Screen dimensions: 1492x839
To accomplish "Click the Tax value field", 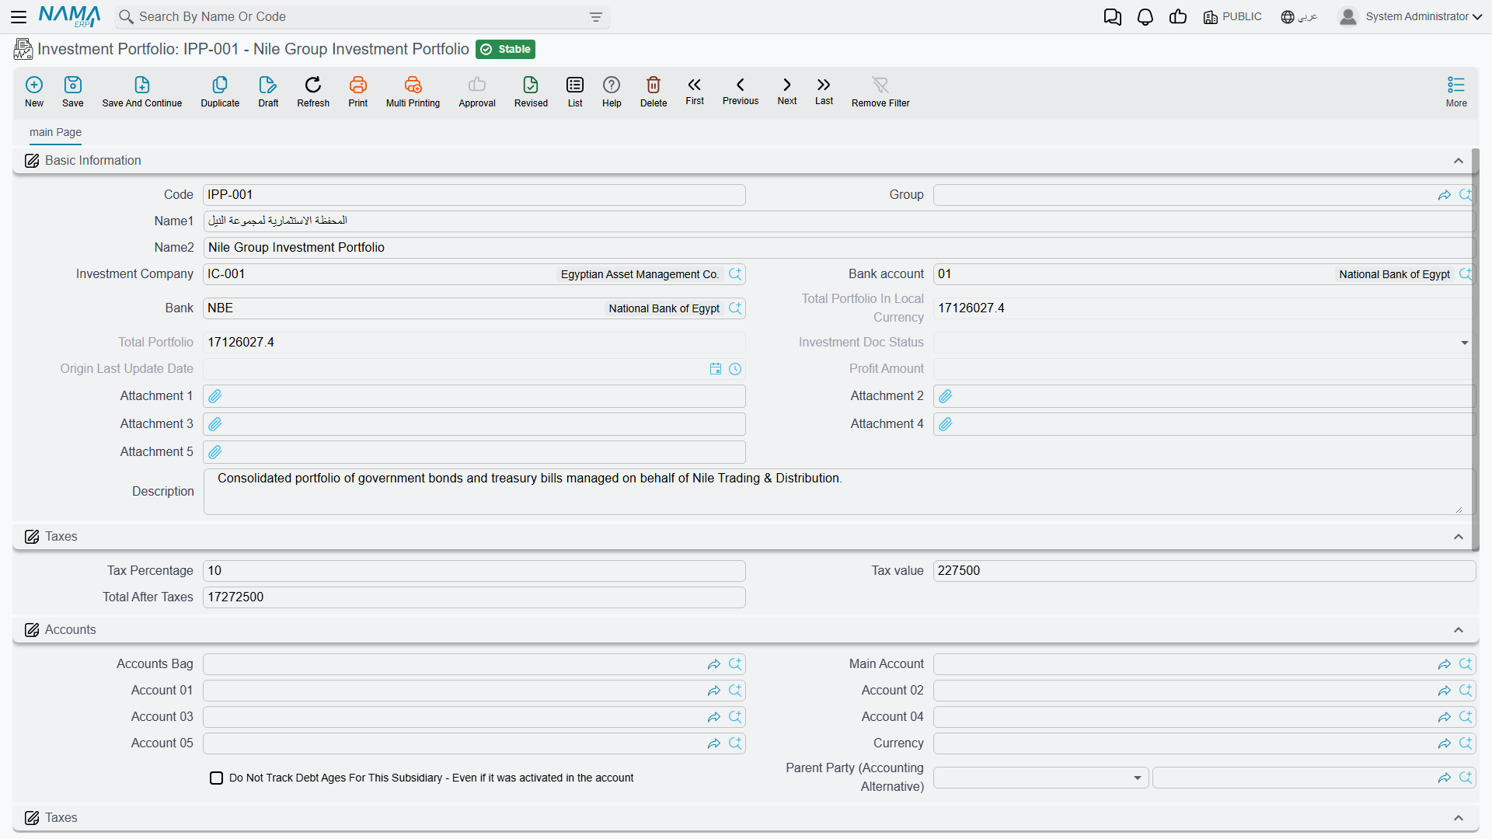I will pos(1204,571).
